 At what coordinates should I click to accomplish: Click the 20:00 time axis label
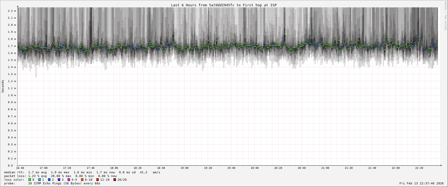[255, 168]
